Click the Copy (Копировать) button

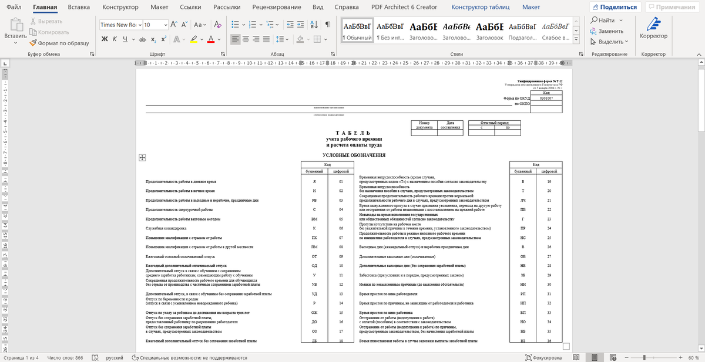click(49, 32)
